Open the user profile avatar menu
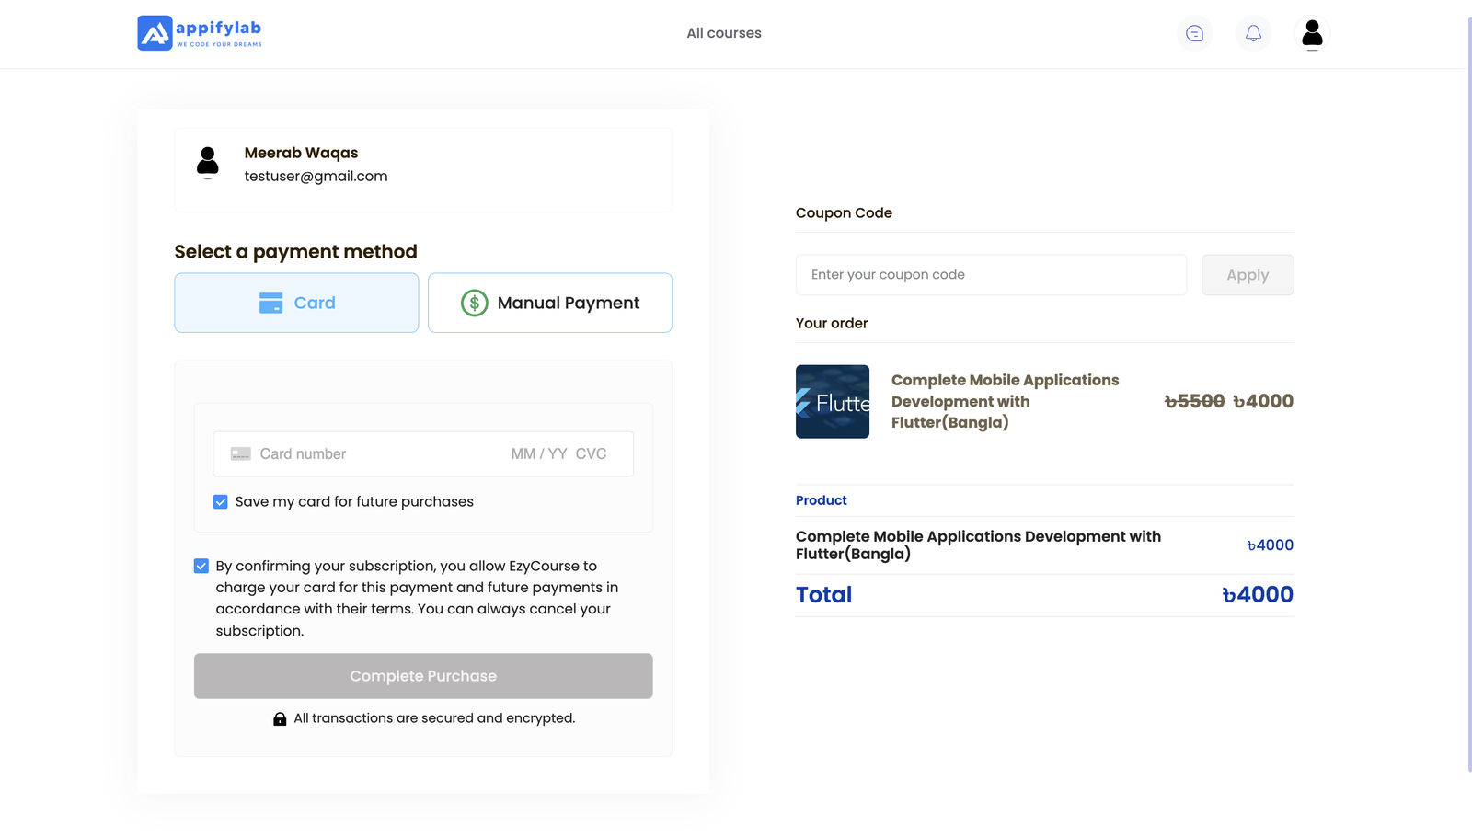1472x837 pixels. 1312,33
